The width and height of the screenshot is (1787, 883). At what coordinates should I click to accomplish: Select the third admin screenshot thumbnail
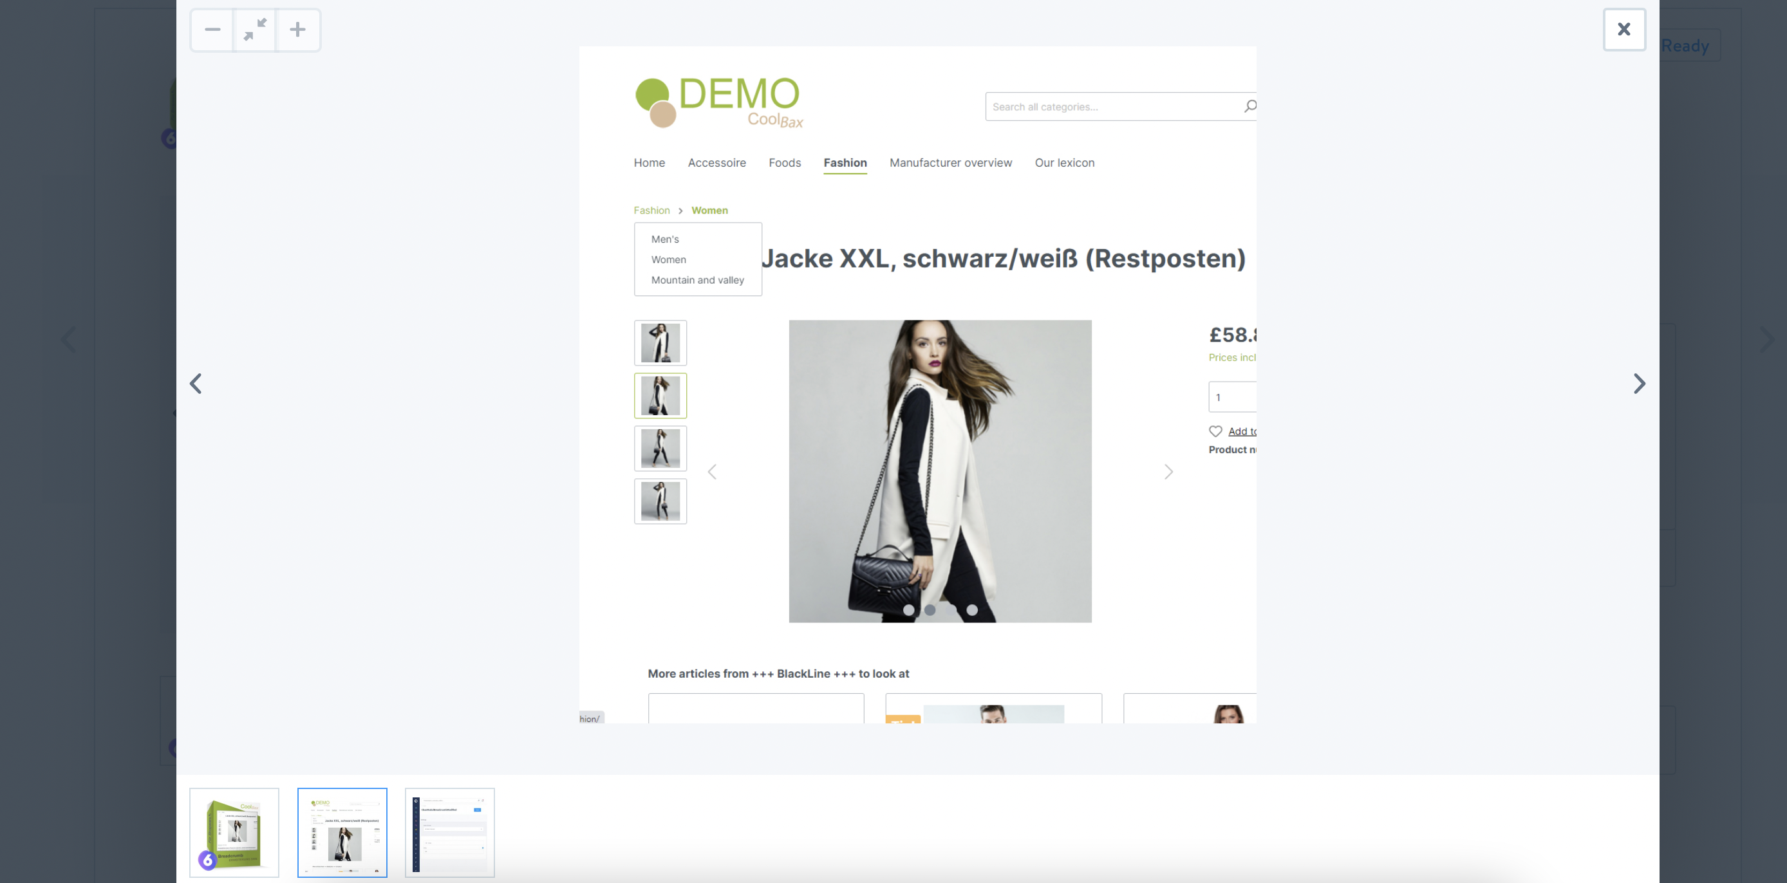[449, 832]
